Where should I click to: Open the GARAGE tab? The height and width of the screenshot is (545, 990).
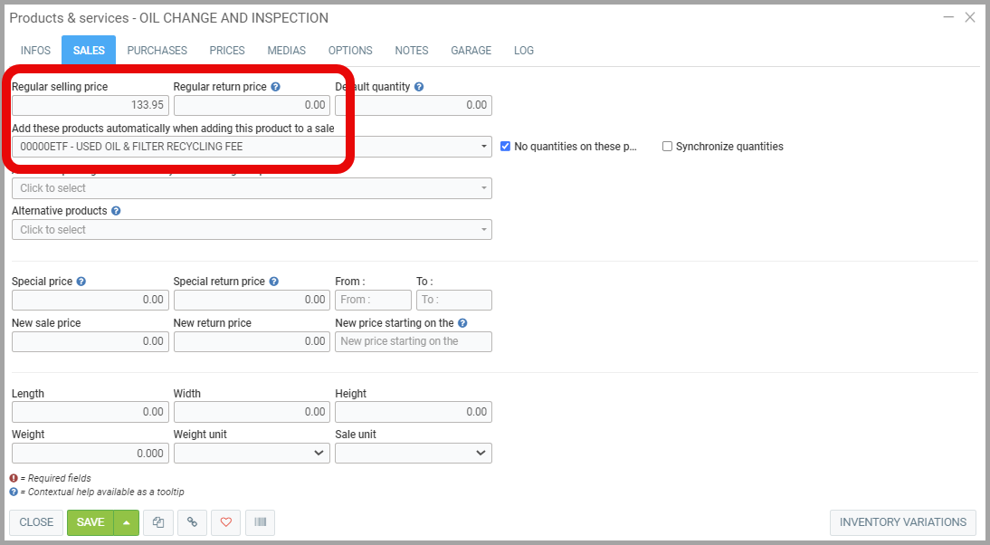[471, 51]
